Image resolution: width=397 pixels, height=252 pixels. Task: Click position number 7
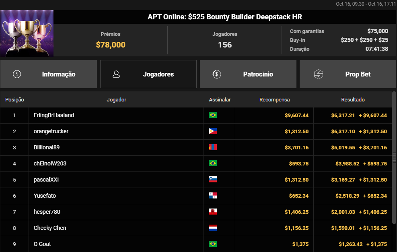coord(14,212)
